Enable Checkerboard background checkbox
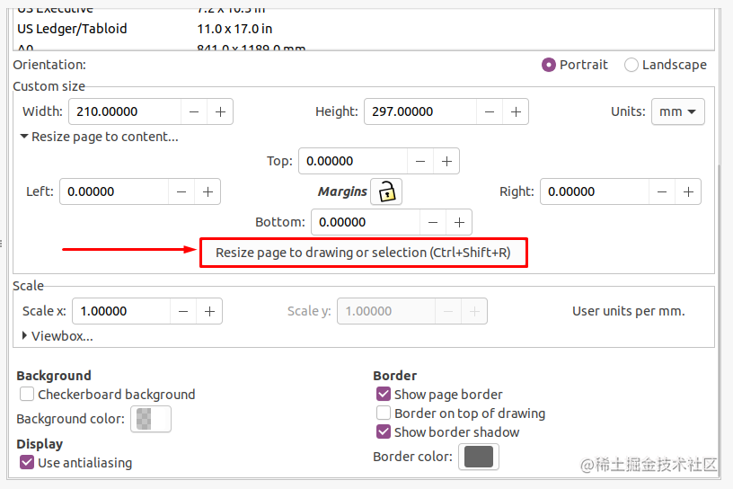733x489 pixels. [x=27, y=394]
